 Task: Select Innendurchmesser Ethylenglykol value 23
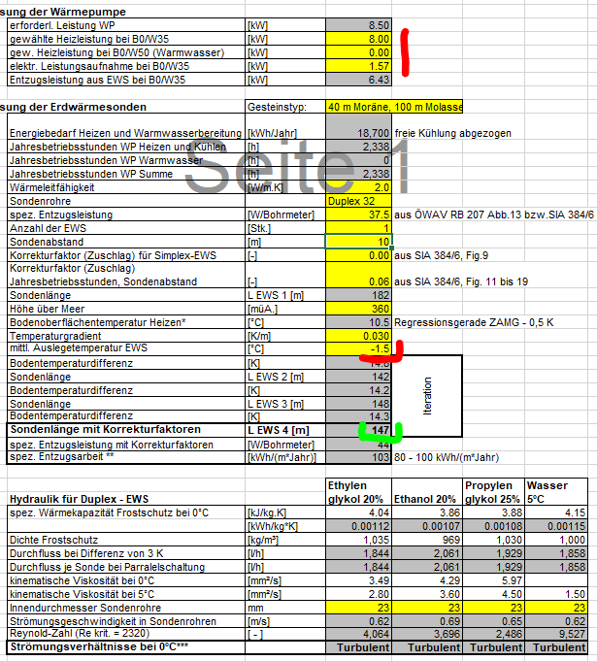(359, 608)
